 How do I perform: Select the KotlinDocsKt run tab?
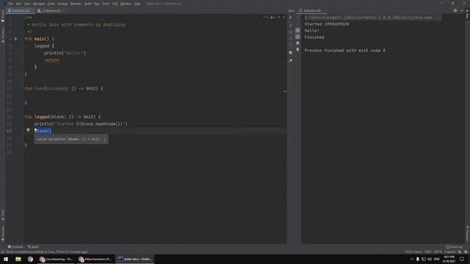pyautogui.click(x=311, y=11)
